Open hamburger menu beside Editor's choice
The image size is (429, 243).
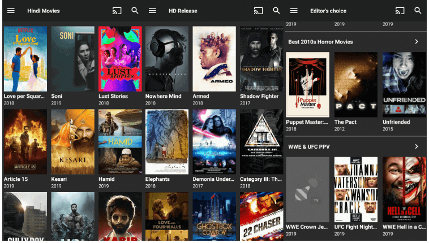coord(294,11)
